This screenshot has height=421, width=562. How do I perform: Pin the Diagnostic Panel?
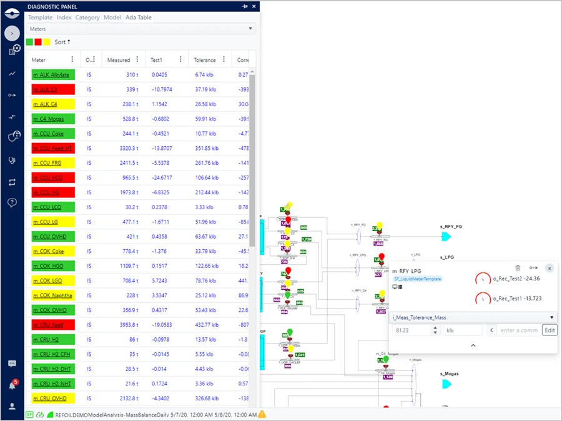click(x=244, y=6)
